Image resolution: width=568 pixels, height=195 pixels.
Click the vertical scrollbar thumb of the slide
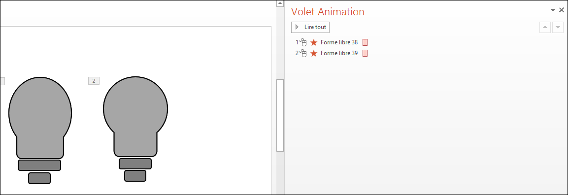tap(280, 115)
